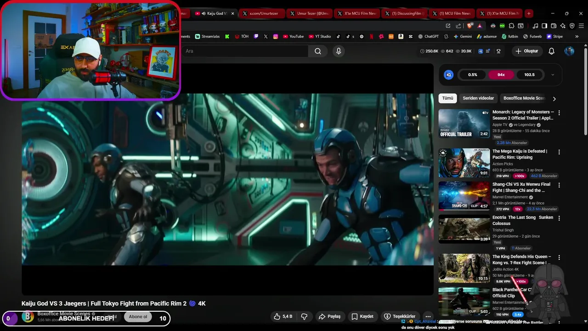Open the X bookmark icon in bookmarks bar
This screenshot has height=331, width=588.
[x=266, y=36]
